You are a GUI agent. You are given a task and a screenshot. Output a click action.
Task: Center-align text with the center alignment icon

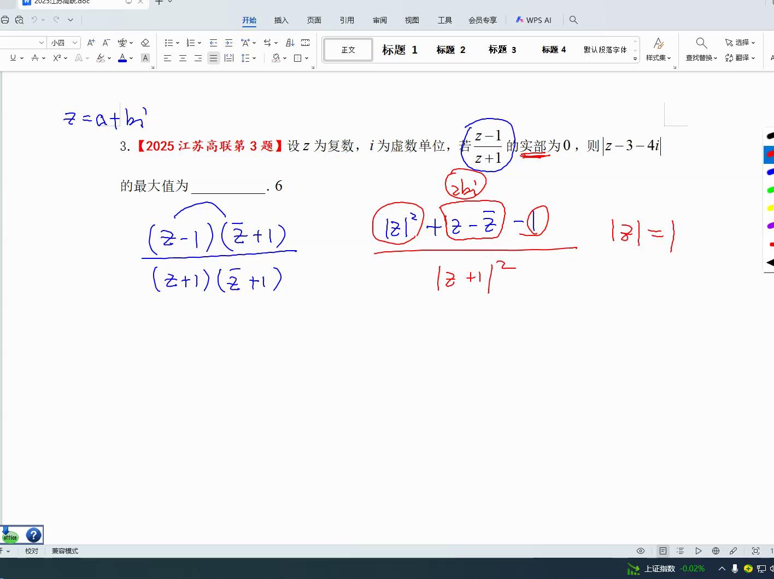183,58
